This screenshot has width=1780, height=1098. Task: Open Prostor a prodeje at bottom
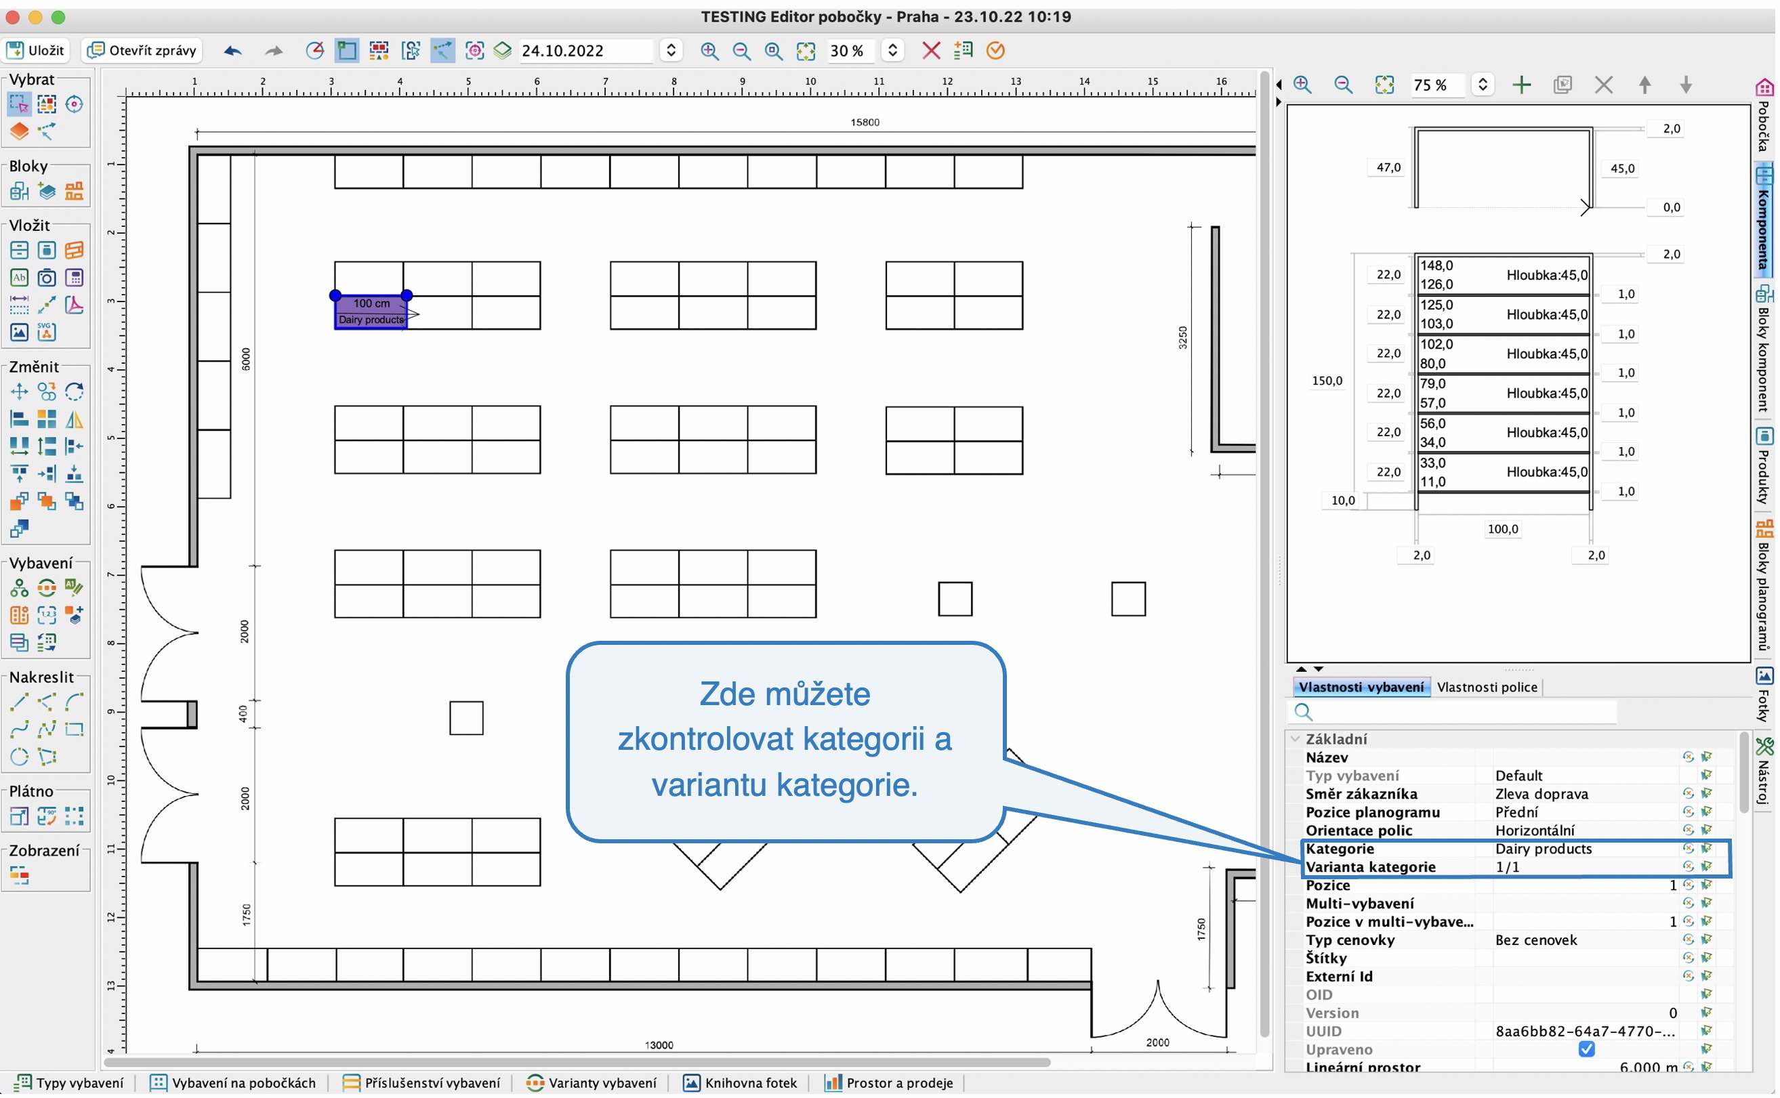pyautogui.click(x=889, y=1082)
